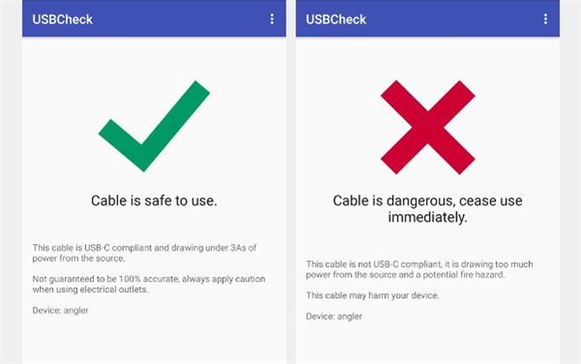The image size is (581, 364).
Task: Select the "Cable is dangerous, cease use immediately." heading
Action: tap(428, 209)
